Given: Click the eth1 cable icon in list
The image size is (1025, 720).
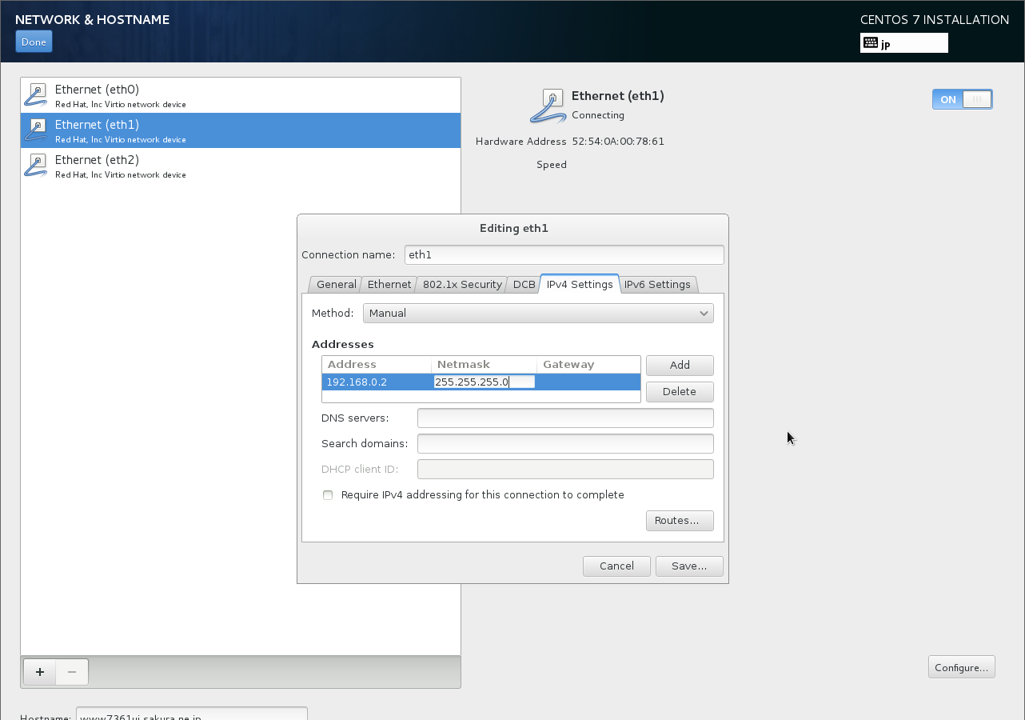Looking at the screenshot, I should [36, 130].
